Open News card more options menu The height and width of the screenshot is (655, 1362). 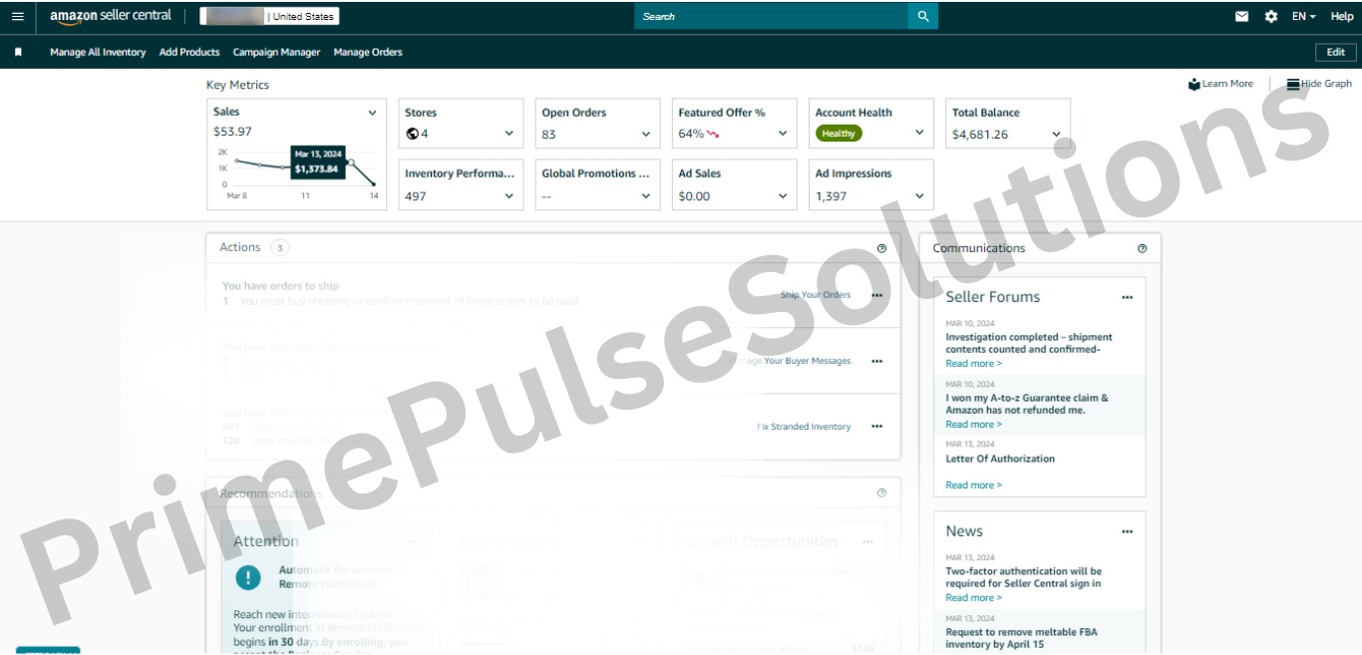click(x=1127, y=531)
